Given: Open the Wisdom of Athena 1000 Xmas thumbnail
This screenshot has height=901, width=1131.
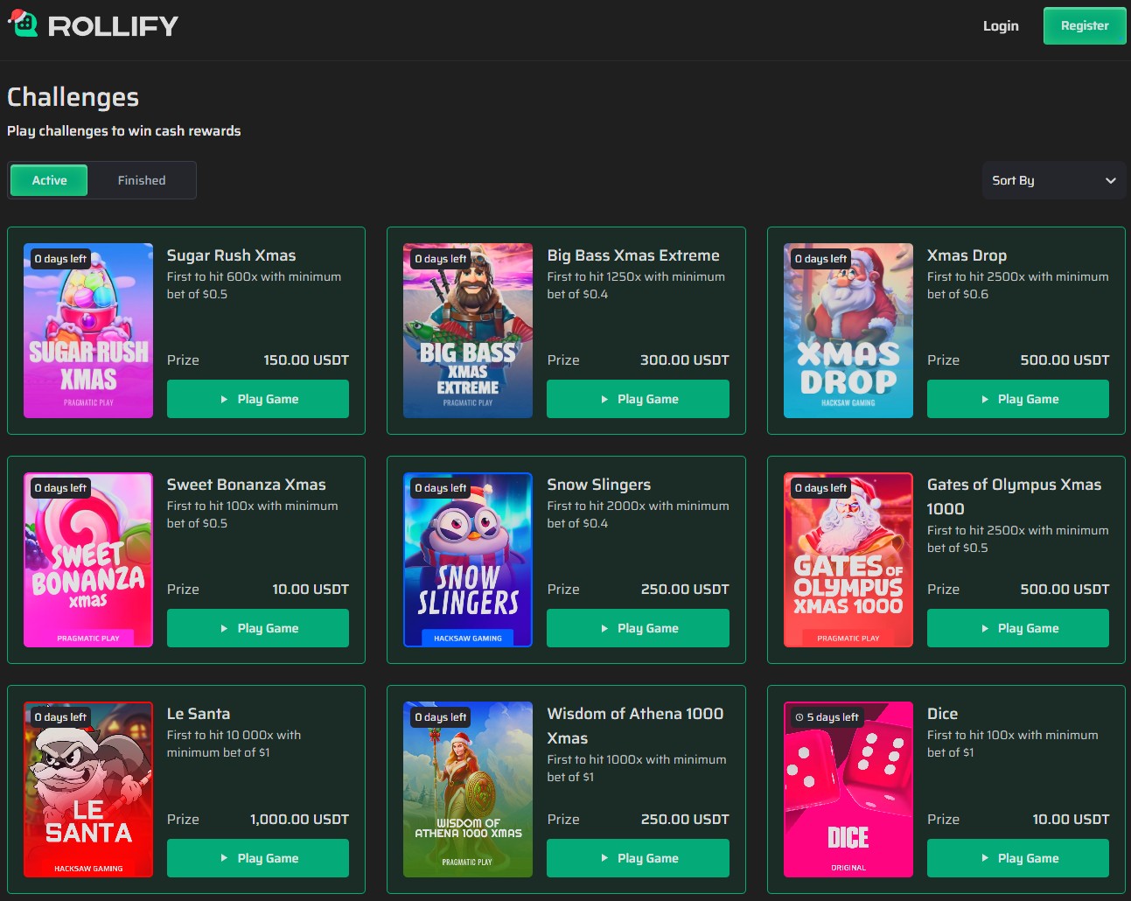Looking at the screenshot, I should 468,789.
